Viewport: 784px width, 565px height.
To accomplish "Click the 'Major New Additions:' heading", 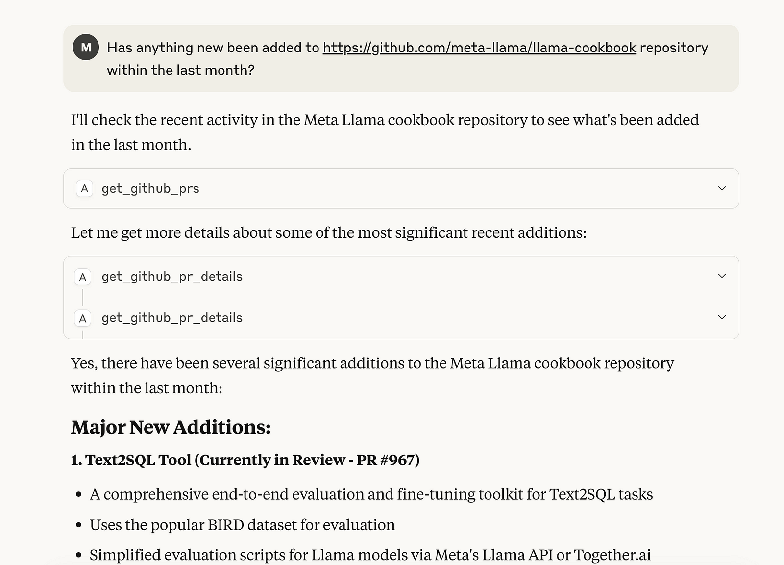I will click(x=171, y=427).
